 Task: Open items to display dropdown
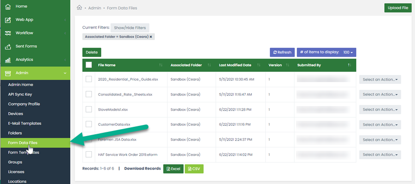click(x=326, y=52)
